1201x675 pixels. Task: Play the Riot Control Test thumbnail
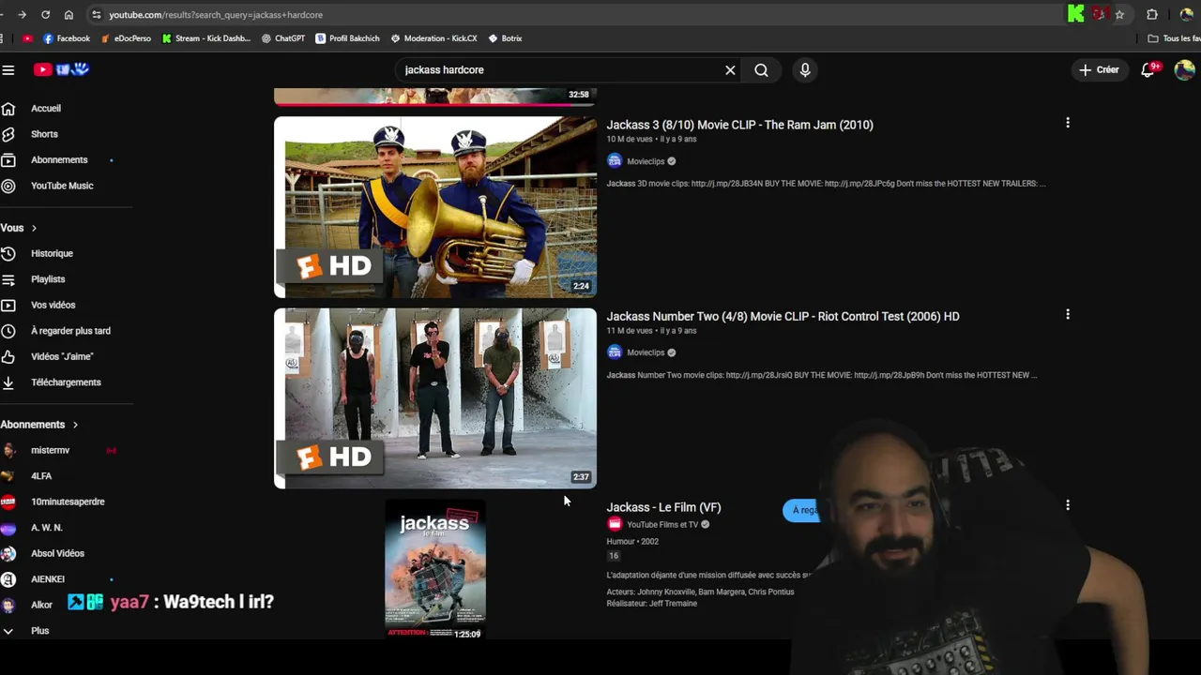click(x=435, y=398)
